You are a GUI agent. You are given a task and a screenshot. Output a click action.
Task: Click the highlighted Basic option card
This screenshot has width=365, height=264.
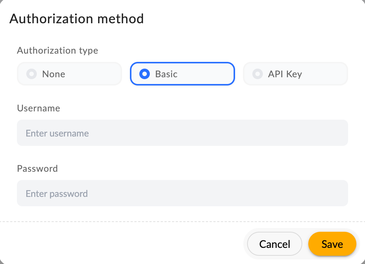tap(182, 73)
